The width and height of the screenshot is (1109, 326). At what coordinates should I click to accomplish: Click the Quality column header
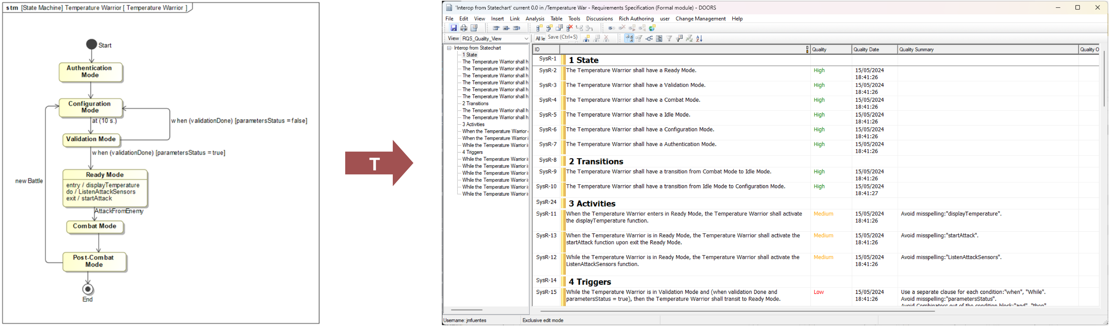pyautogui.click(x=831, y=50)
